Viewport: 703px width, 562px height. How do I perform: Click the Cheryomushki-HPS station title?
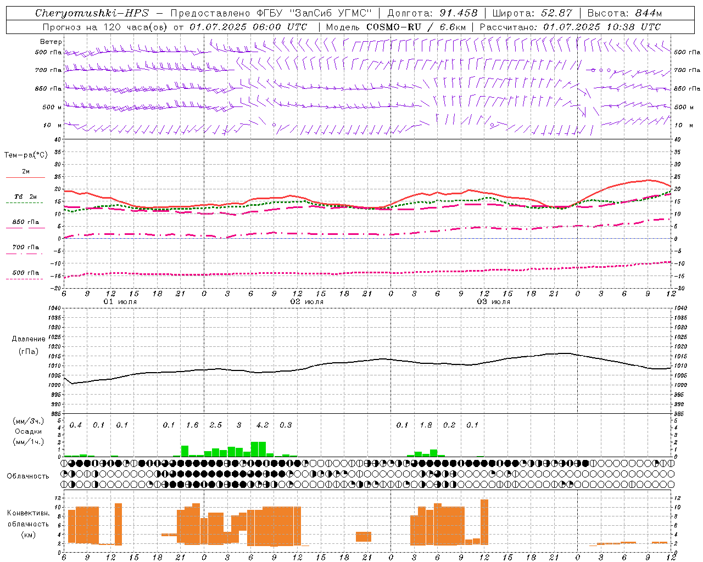[92, 13]
